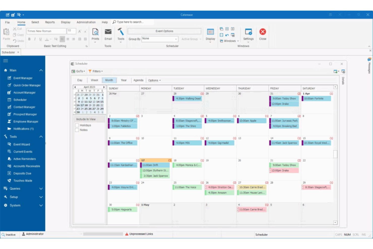Select the 11:00am Drift event
This screenshot has width=373, height=249.
coord(155,165)
